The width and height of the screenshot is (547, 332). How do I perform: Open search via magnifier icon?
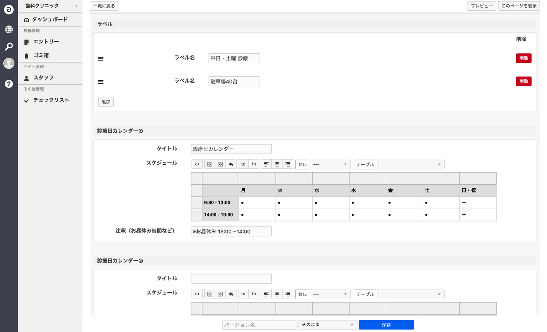(x=9, y=47)
